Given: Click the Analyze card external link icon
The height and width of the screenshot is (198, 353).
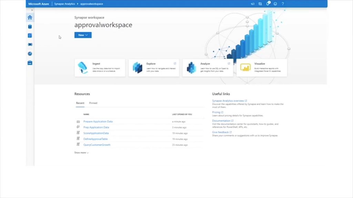Looking at the screenshot, I should pyautogui.click(x=229, y=64).
